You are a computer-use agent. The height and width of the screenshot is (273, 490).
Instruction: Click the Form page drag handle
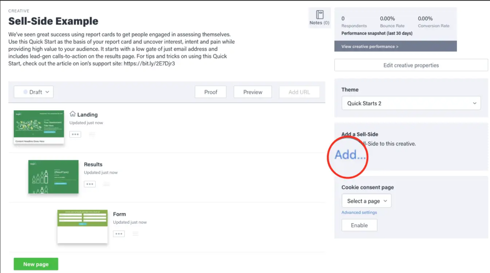point(135,234)
